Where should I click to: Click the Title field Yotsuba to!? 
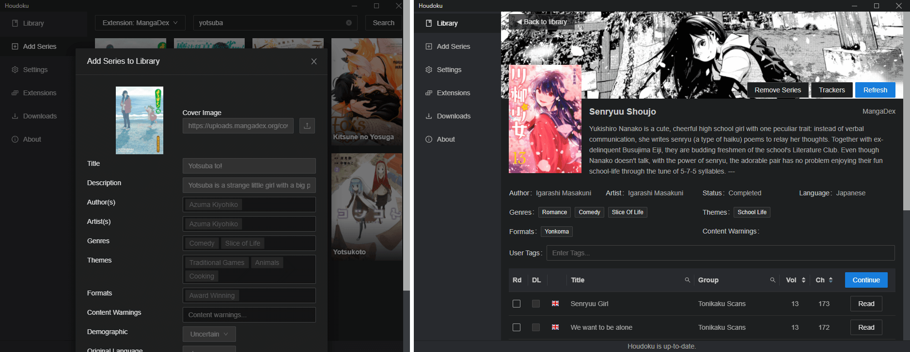click(249, 166)
